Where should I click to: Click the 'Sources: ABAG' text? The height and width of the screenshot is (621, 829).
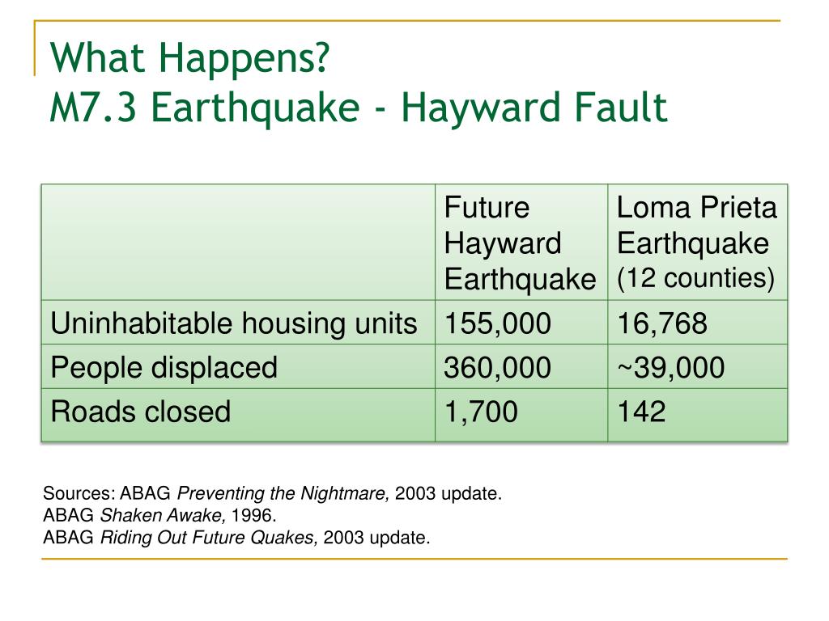(107, 493)
